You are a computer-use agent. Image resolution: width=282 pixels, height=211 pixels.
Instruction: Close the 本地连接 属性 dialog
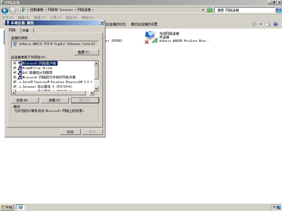pyautogui.click(x=102, y=23)
